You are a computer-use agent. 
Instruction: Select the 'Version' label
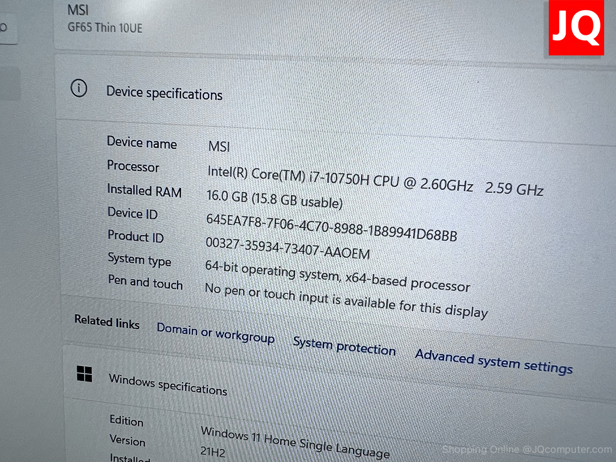[127, 440]
